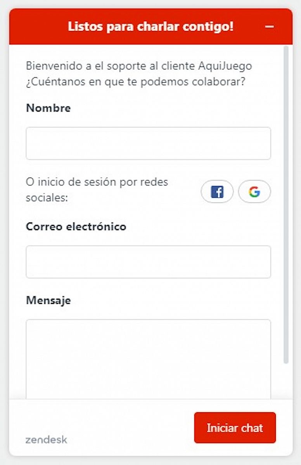Sign in with the Google icon

tap(254, 192)
